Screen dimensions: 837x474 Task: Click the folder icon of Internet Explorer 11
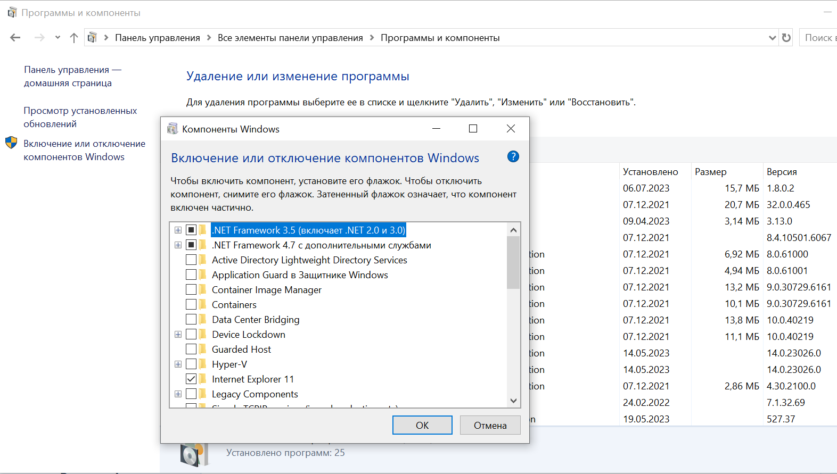coord(203,379)
